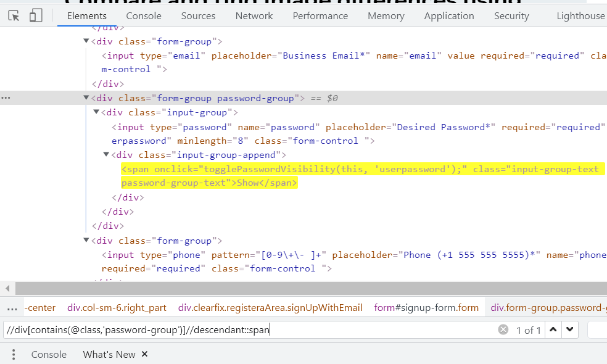Collapse the input-group-append div
Image resolution: width=607 pixels, height=364 pixels.
(x=106, y=154)
